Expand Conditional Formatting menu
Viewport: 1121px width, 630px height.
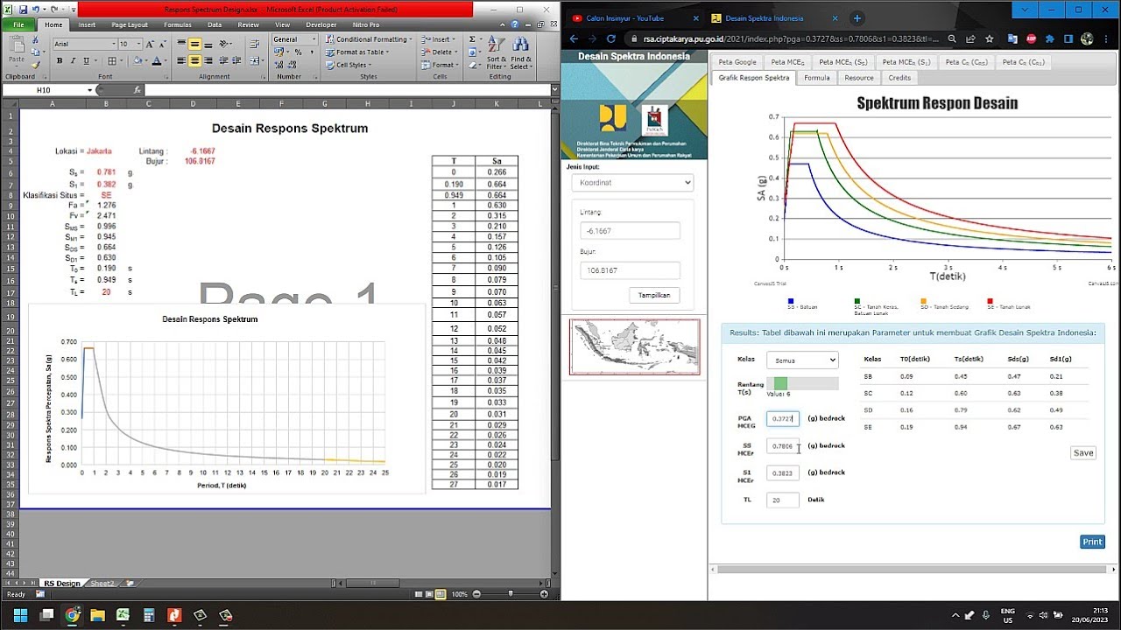tap(369, 39)
